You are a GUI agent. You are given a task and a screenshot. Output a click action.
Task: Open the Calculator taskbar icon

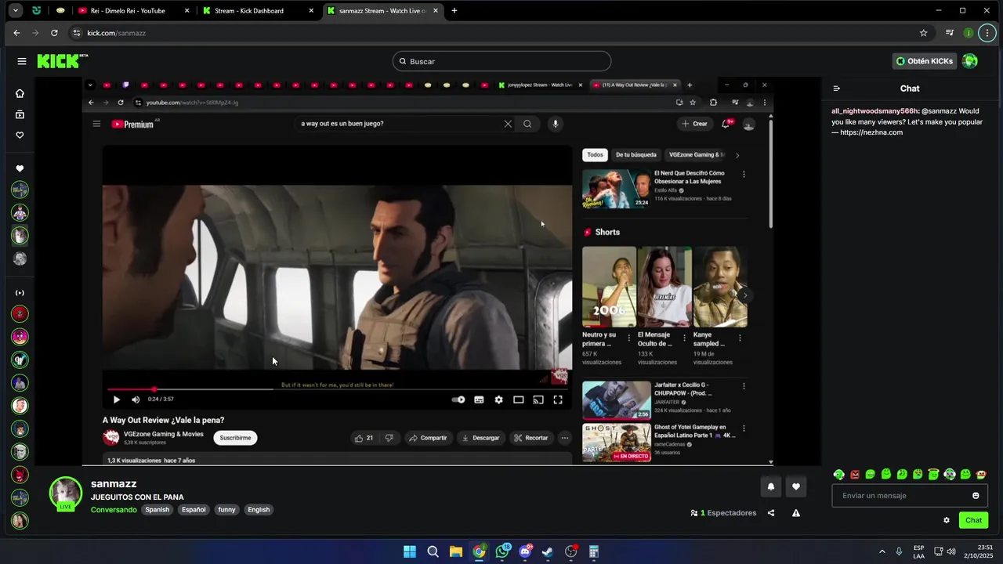pos(594,551)
